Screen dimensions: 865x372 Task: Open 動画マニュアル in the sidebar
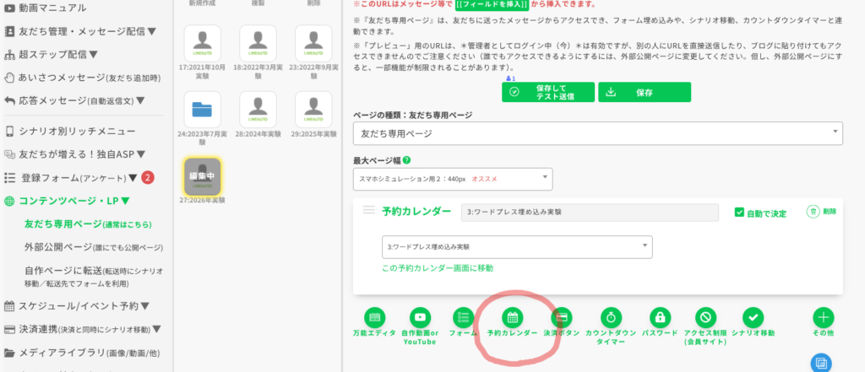[46, 8]
